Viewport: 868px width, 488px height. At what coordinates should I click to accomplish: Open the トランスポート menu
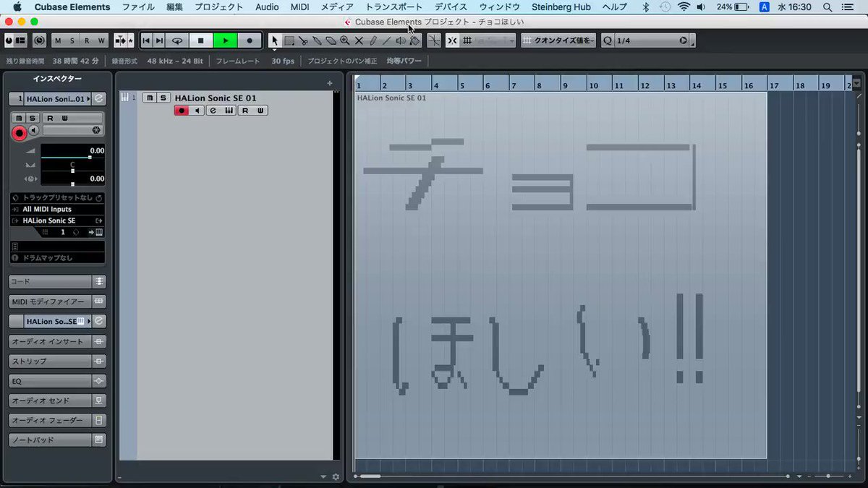pos(394,7)
